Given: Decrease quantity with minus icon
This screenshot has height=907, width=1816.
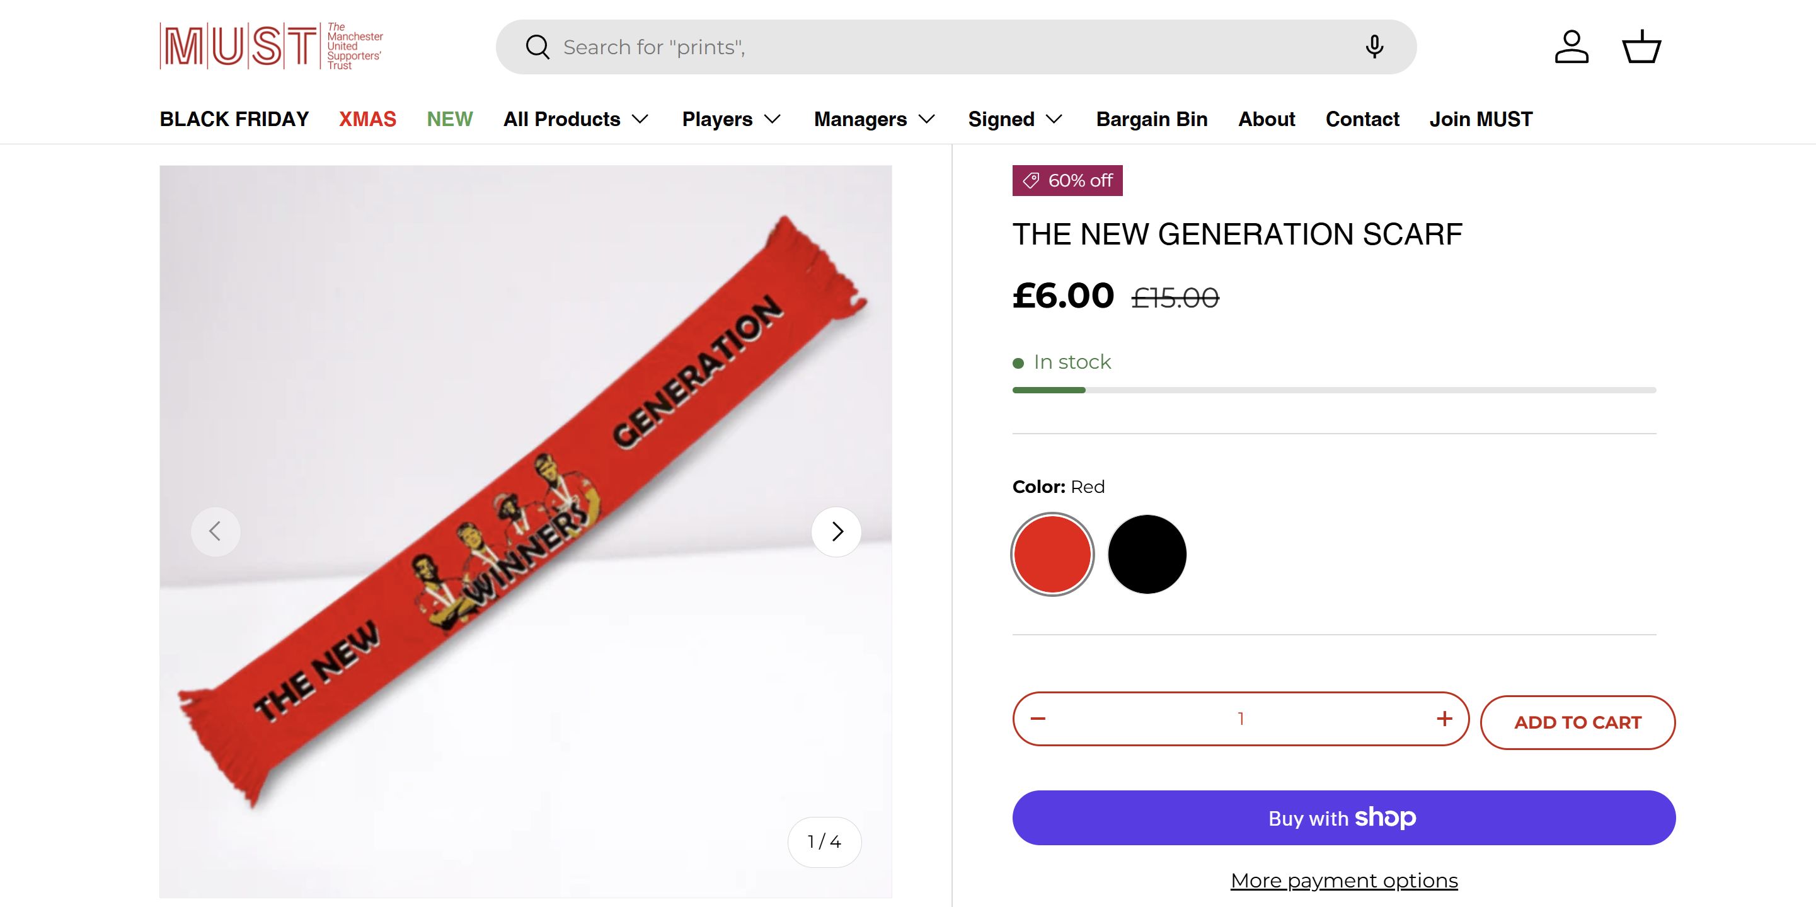Looking at the screenshot, I should [1038, 719].
